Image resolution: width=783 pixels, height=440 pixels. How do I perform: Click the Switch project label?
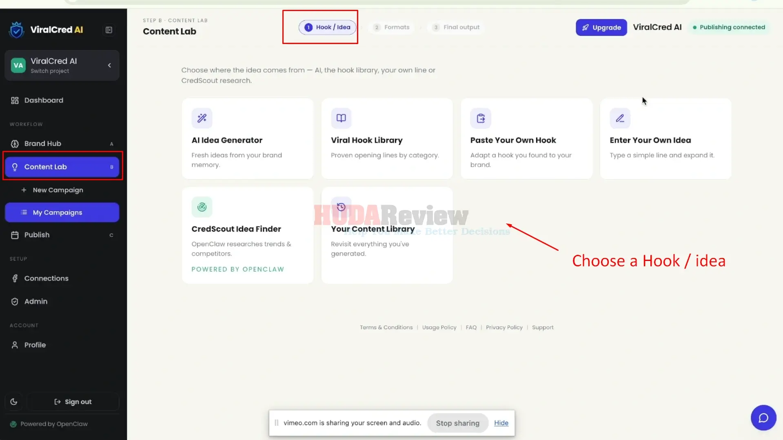[50, 71]
